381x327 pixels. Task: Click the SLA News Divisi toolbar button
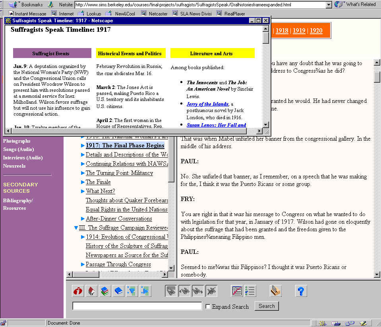tap(192, 14)
